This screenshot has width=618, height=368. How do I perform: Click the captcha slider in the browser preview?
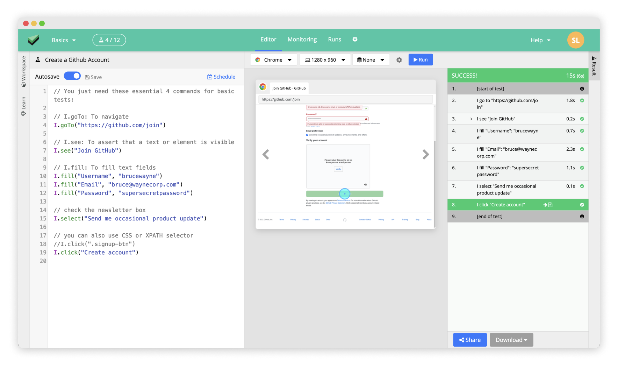tap(344, 193)
